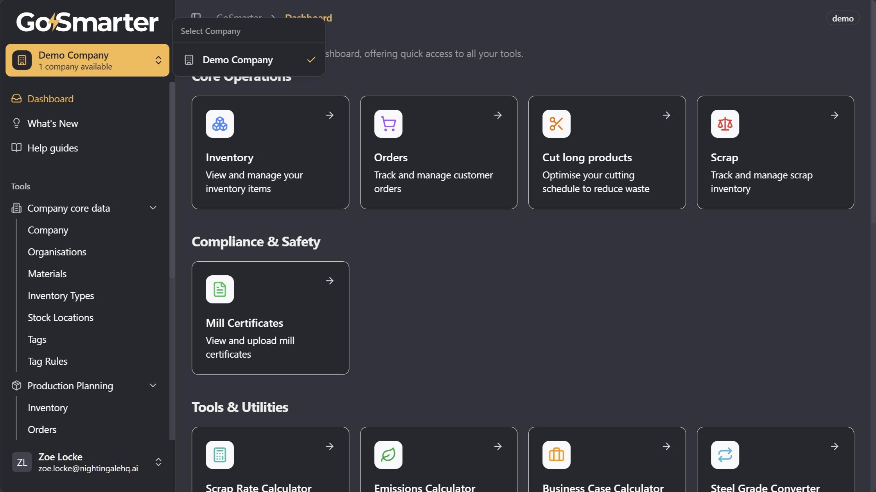Open the Inventory card title

[x=230, y=157]
